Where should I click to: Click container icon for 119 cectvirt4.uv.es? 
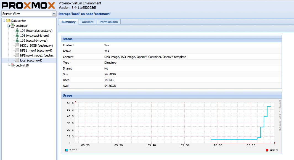[17, 40]
